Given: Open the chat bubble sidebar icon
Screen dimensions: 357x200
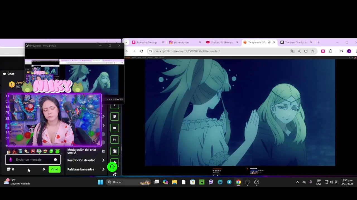Looking at the screenshot, I should [115, 128].
